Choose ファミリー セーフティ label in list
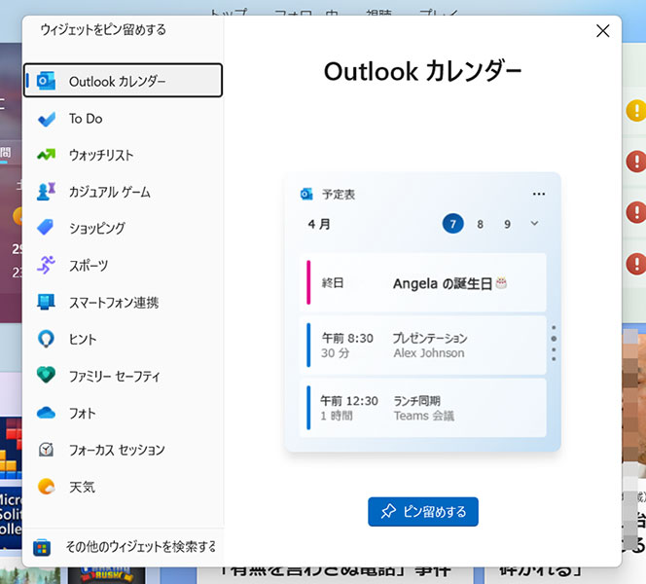 click(x=114, y=376)
